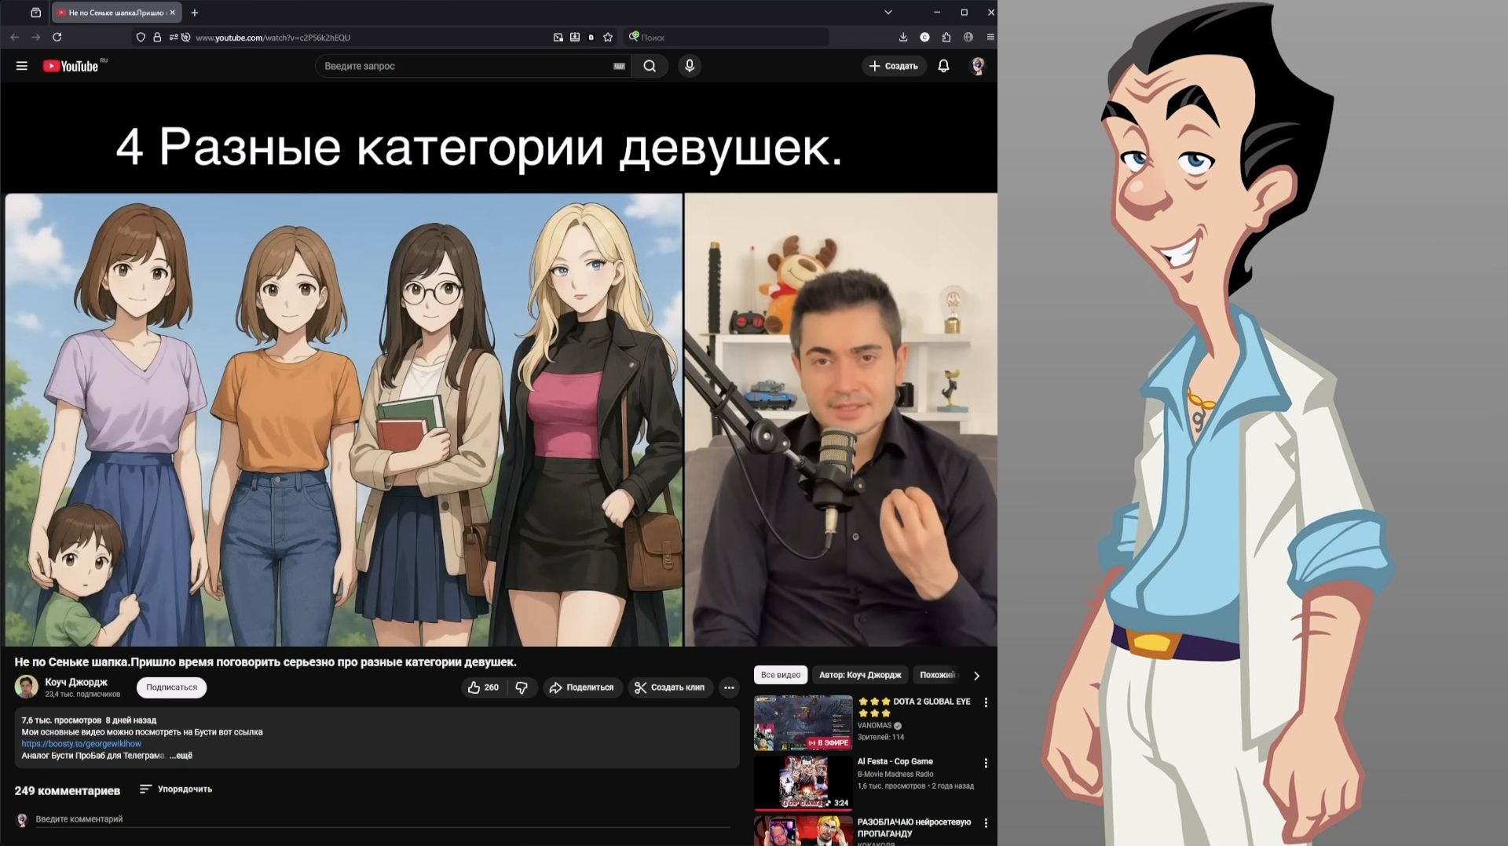Dislike the video with thumbs down
This screenshot has height=846, width=1508.
coord(522,687)
